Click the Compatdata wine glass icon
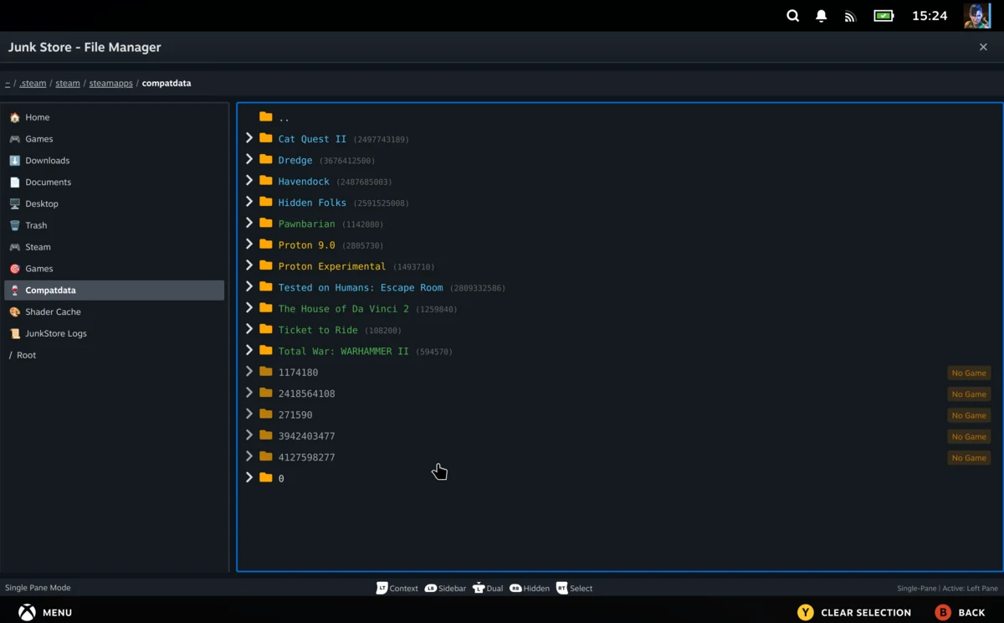 pyautogui.click(x=14, y=291)
